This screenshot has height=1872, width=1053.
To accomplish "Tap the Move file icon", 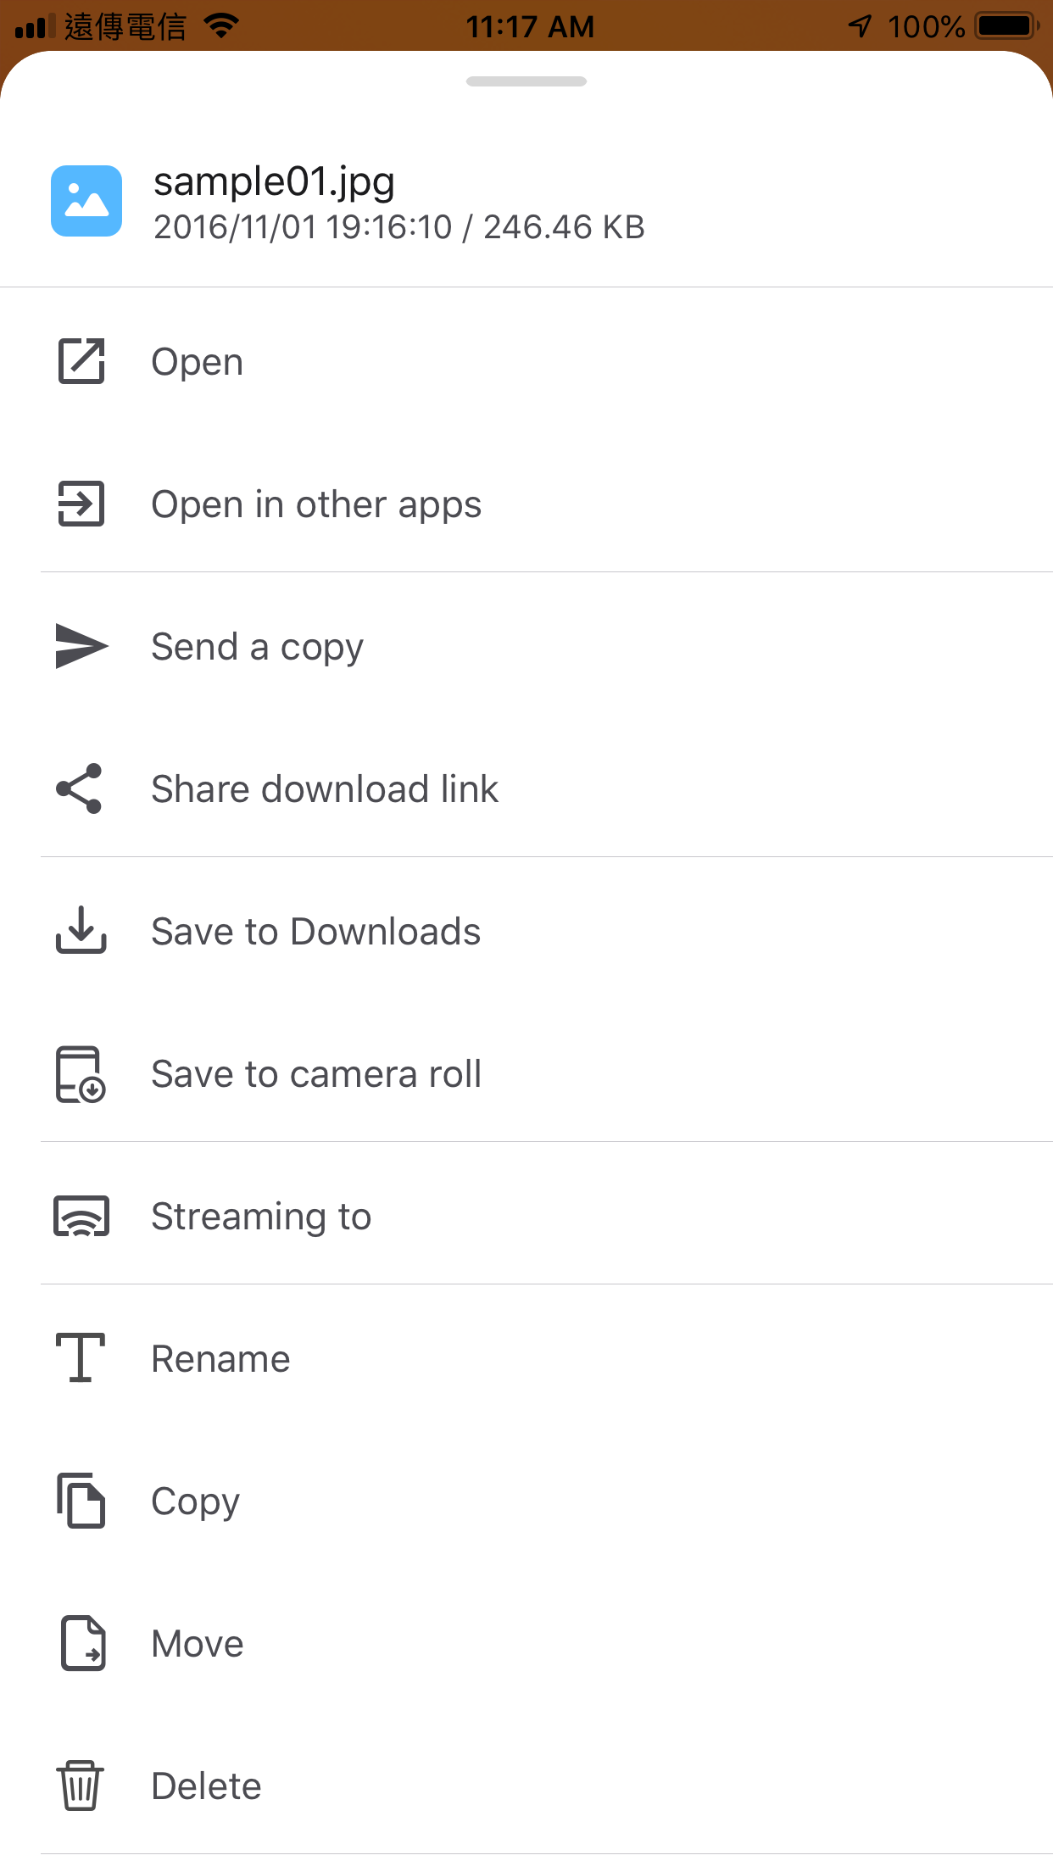I will tap(83, 1643).
